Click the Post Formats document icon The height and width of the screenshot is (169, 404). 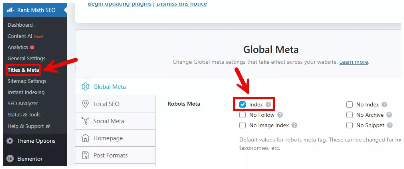click(x=85, y=155)
